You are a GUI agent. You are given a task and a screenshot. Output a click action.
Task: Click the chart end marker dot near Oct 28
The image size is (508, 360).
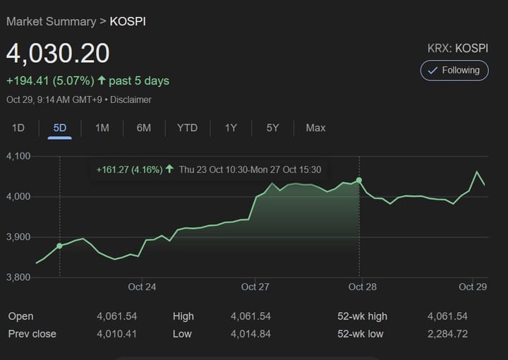click(359, 180)
